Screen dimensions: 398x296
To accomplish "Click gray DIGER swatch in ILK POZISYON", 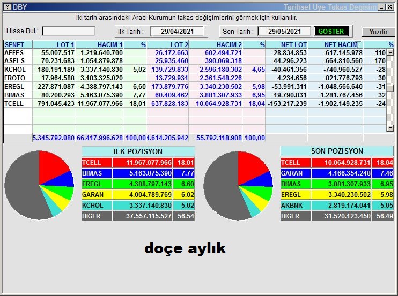I will coord(97,216).
